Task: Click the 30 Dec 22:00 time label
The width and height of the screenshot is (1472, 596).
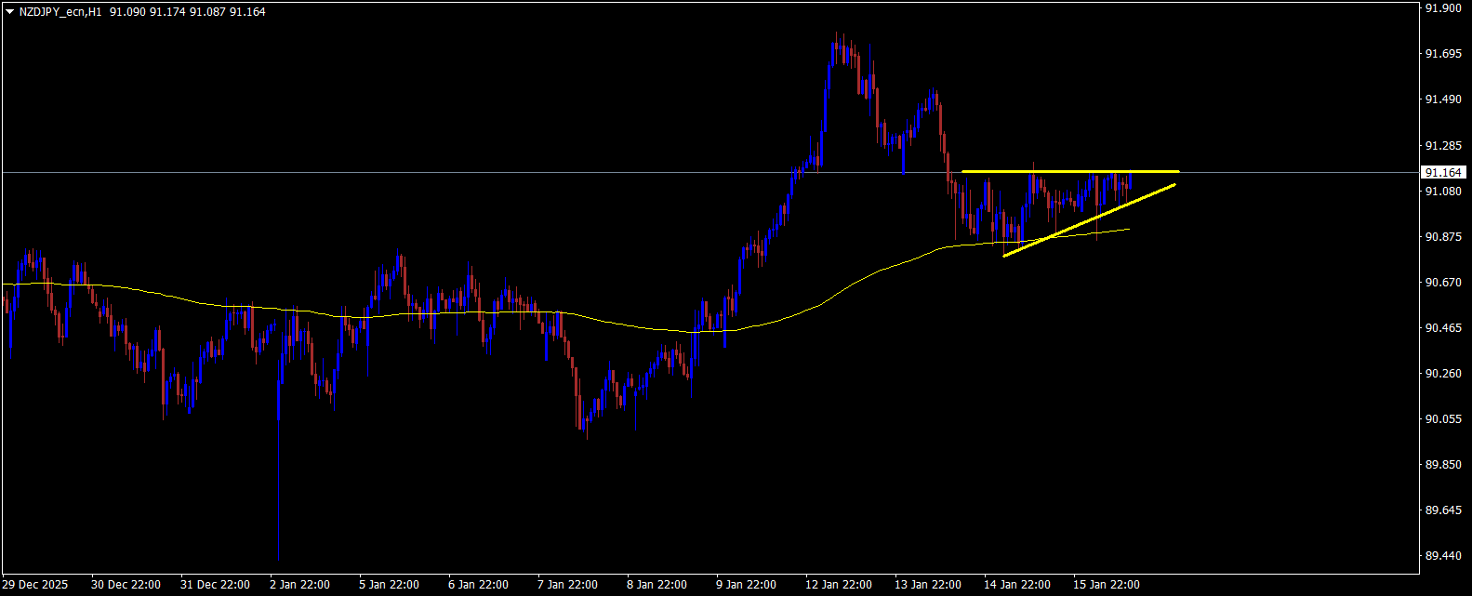Action: [x=126, y=585]
